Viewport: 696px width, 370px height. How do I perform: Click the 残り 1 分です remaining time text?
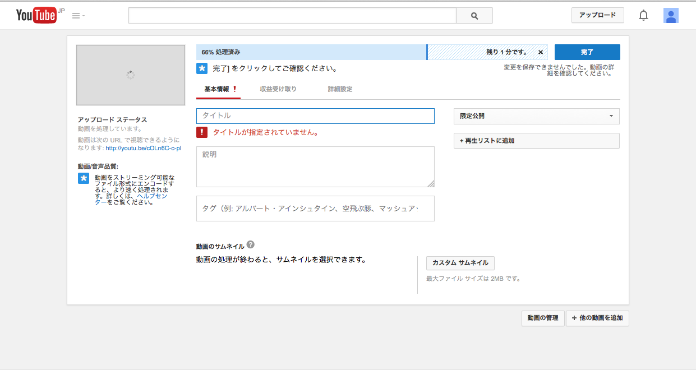tap(506, 52)
